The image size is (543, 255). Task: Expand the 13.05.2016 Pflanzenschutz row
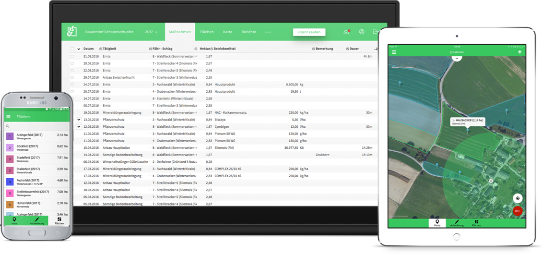click(79, 120)
